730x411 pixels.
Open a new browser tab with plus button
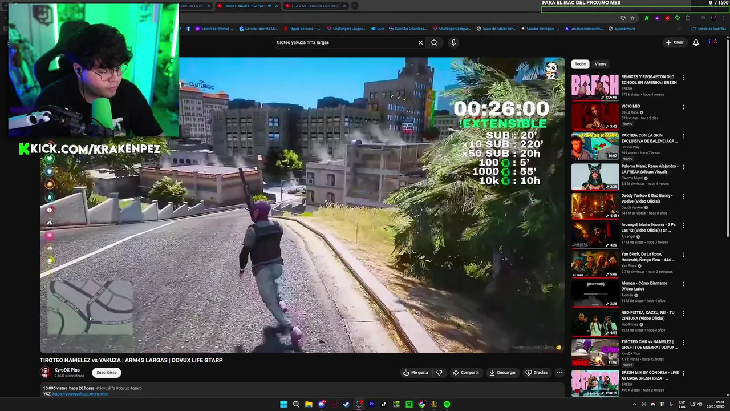(354, 6)
